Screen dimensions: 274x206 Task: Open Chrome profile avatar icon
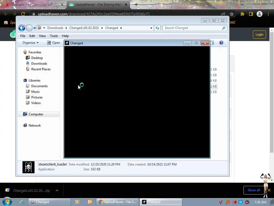[x=260, y=14]
